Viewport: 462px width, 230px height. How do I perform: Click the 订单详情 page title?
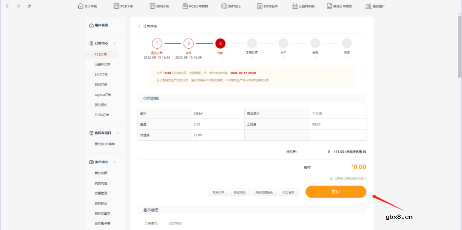(150, 26)
